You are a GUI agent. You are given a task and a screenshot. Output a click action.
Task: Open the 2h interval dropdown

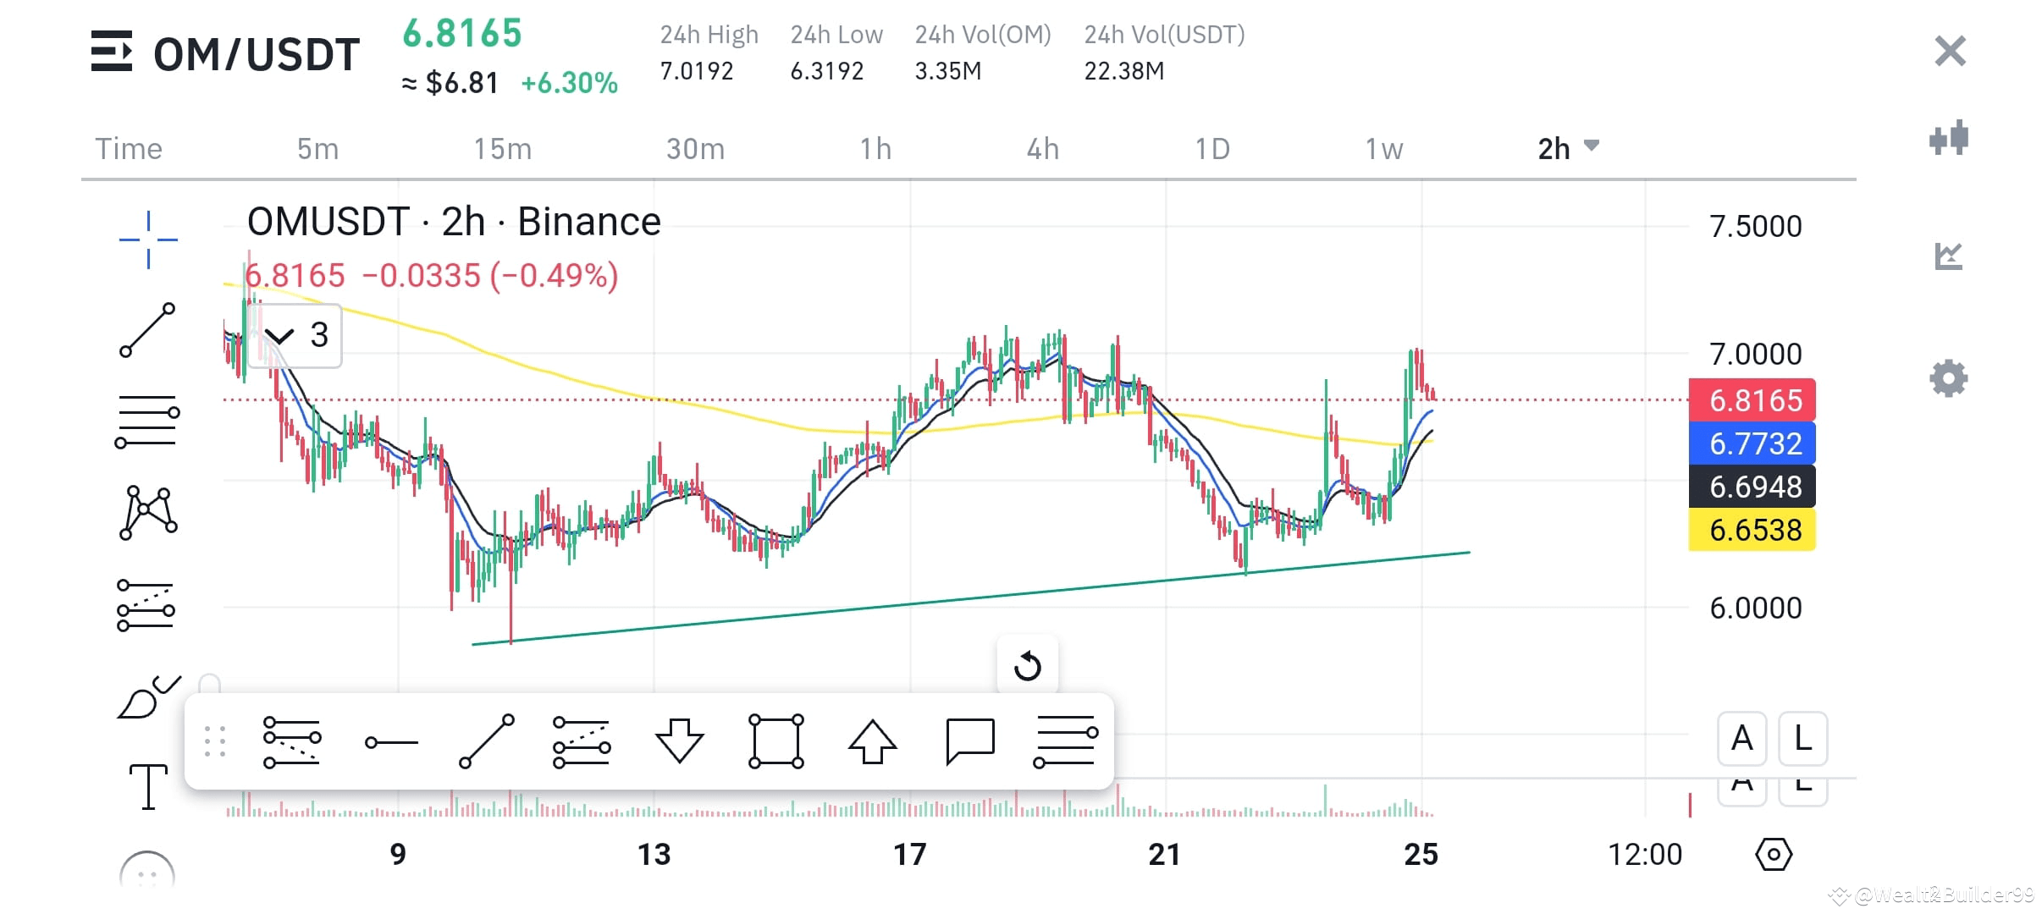(1568, 147)
